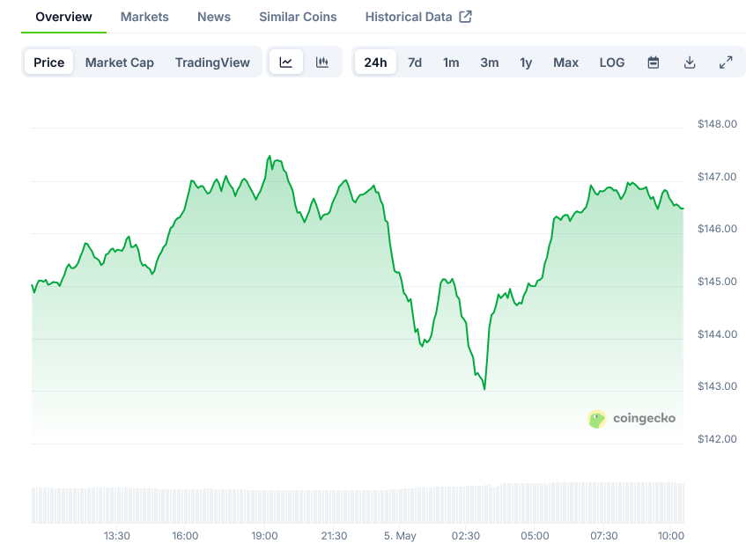Open the calendar date range picker
The width and height of the screenshot is (746, 550).
point(654,62)
